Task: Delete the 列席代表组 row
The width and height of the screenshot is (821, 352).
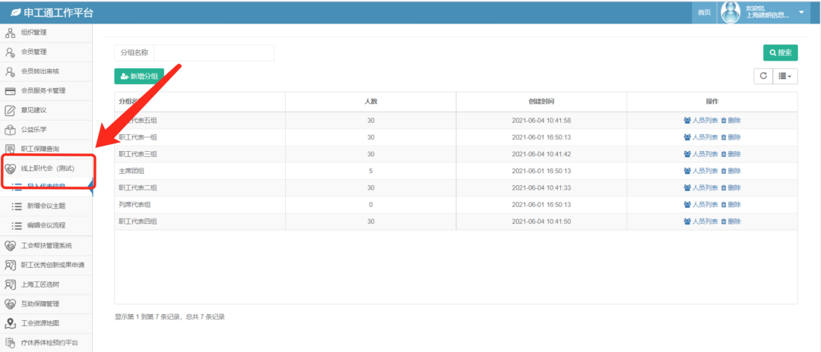Action: (x=731, y=205)
